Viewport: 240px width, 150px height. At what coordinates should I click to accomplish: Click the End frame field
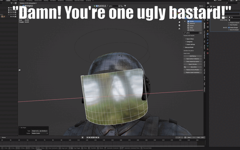(200, 138)
